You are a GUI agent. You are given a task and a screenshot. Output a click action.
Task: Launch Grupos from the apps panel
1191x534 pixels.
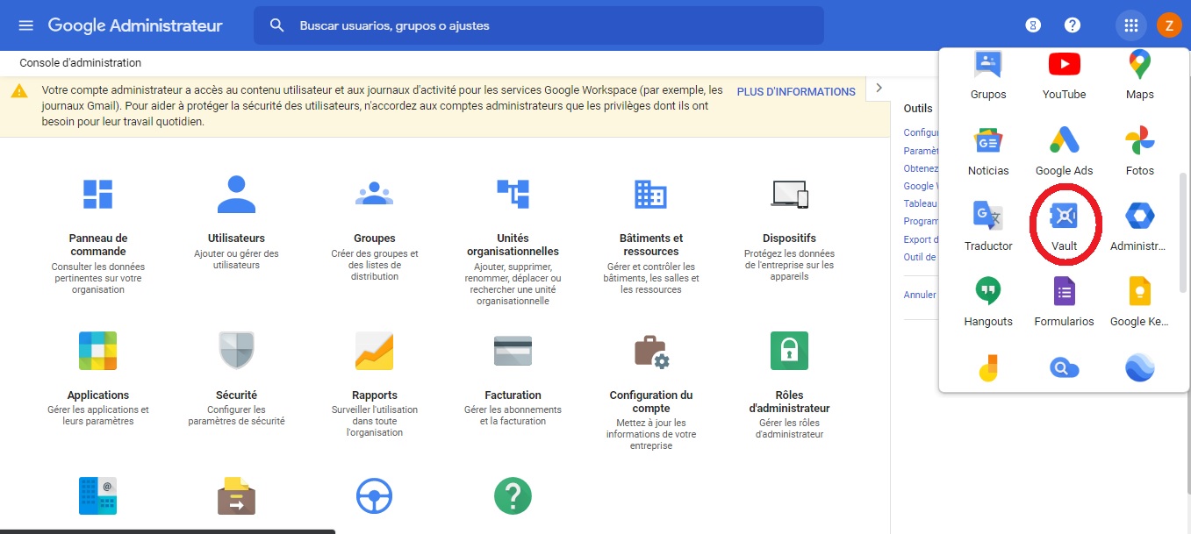(988, 75)
